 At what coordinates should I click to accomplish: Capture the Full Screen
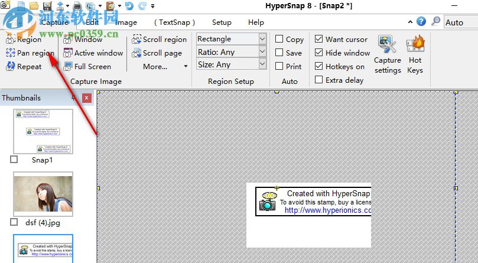[x=87, y=67]
